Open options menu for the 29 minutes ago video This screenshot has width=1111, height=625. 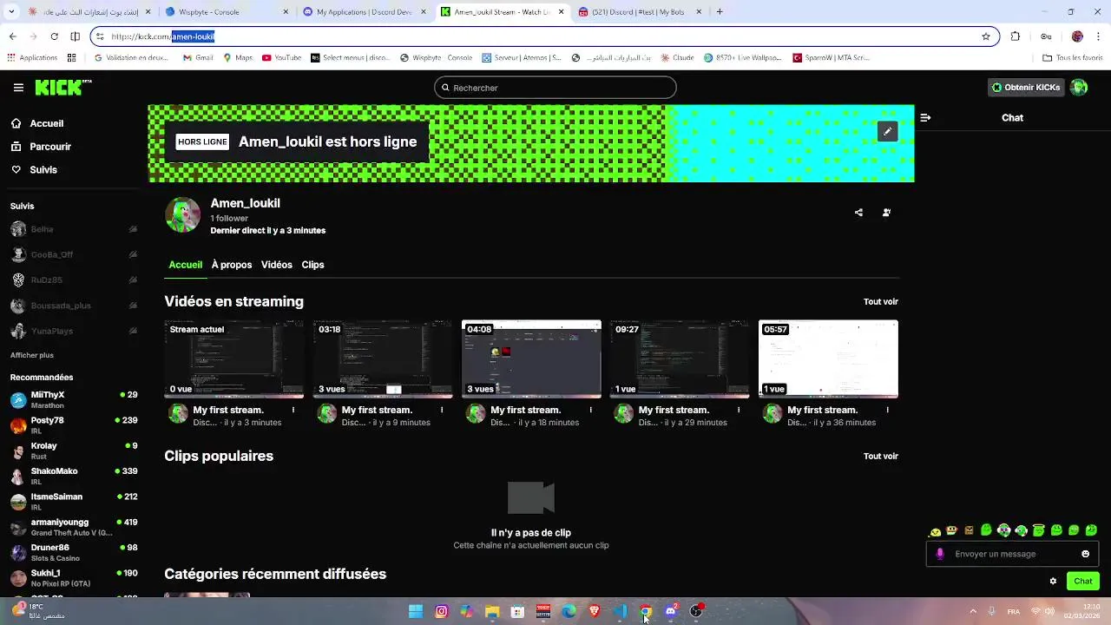click(739, 410)
